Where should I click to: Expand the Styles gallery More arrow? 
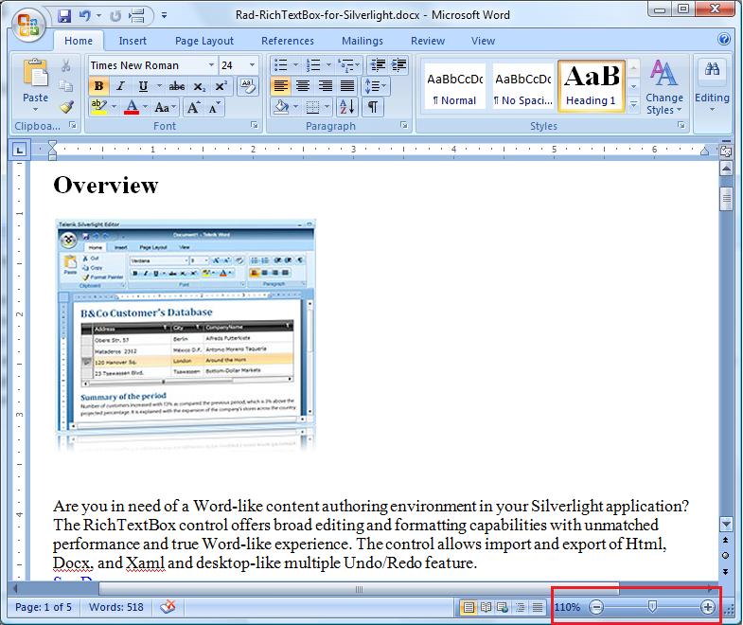[x=633, y=104]
